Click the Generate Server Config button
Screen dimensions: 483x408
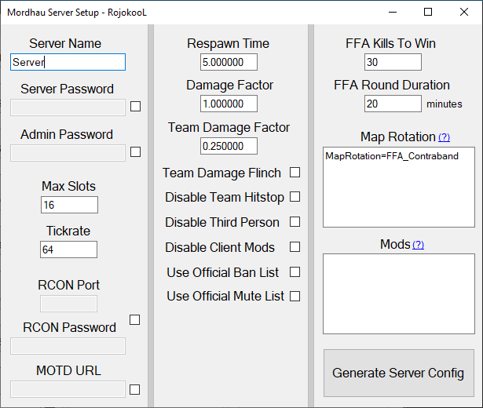click(399, 373)
